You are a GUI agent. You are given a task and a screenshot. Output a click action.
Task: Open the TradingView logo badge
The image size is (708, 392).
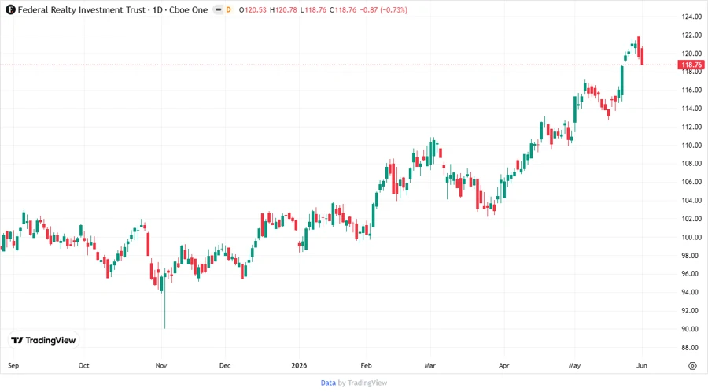[43, 340]
